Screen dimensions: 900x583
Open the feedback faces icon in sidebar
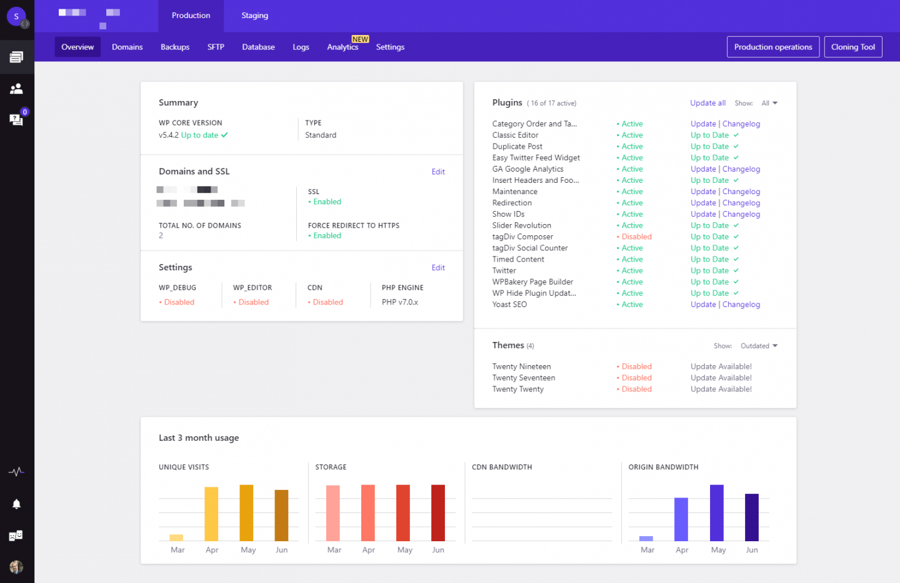[16, 536]
